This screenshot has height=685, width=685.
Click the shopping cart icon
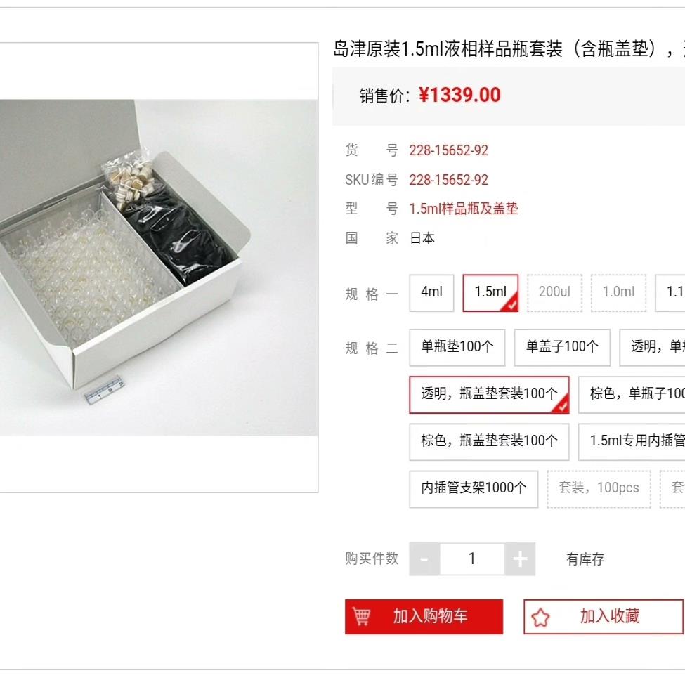[x=361, y=616]
